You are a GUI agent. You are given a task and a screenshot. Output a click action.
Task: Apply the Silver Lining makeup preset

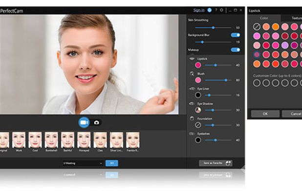point(116,142)
